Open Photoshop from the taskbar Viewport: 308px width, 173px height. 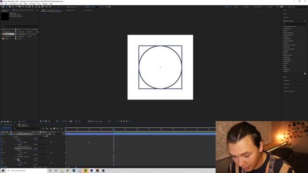tap(74, 171)
